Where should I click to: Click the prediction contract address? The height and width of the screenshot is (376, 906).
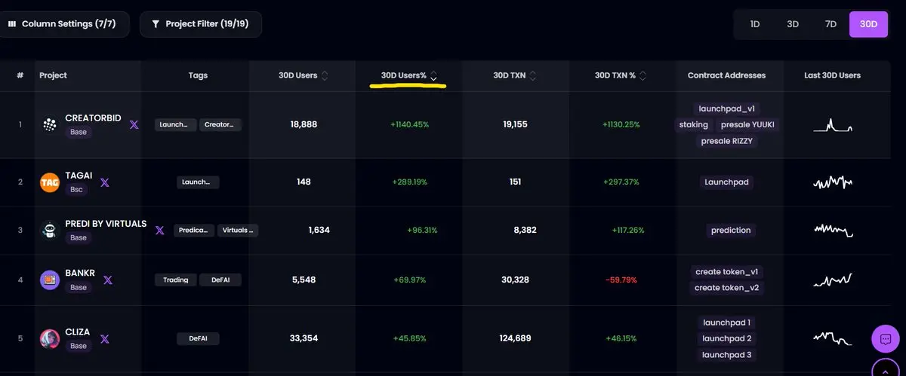[731, 230]
